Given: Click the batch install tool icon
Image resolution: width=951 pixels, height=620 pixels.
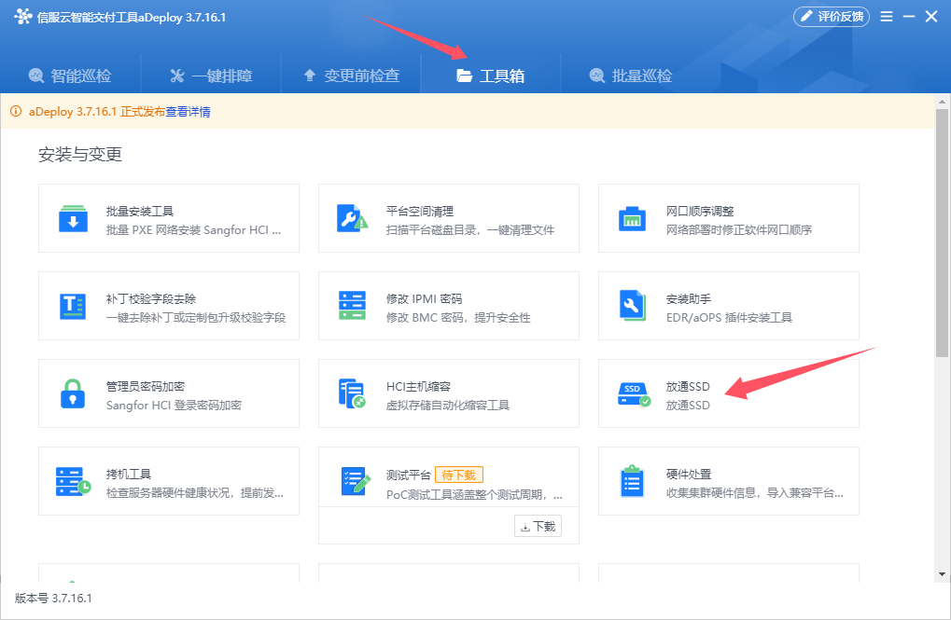Looking at the screenshot, I should pos(73,219).
